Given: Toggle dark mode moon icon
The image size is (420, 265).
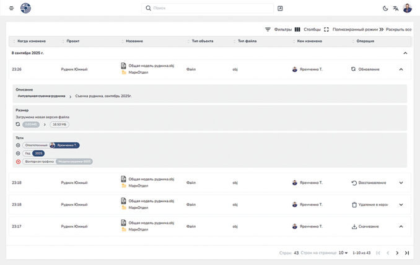Looking at the screenshot, I should click(x=385, y=8).
